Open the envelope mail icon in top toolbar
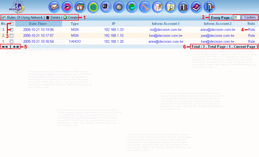 tap(54, 7)
